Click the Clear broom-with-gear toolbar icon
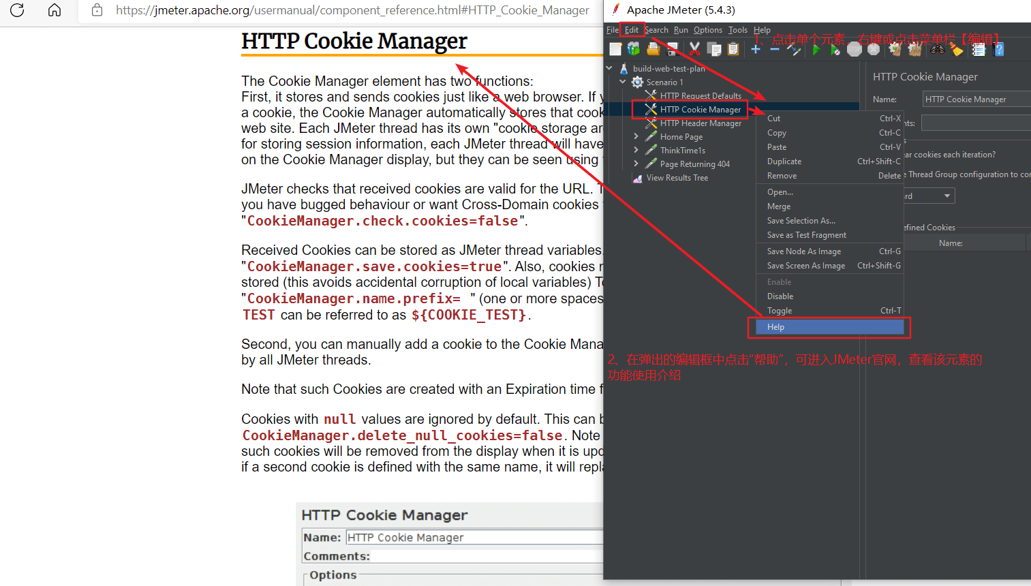Viewport: 1031px width, 586px height. pos(895,49)
